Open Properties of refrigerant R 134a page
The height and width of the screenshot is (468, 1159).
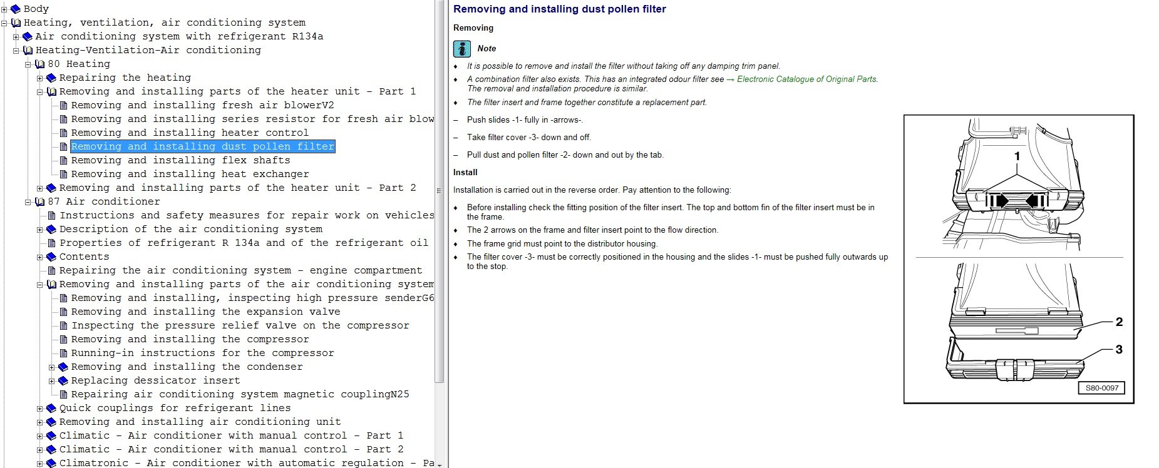click(x=244, y=243)
